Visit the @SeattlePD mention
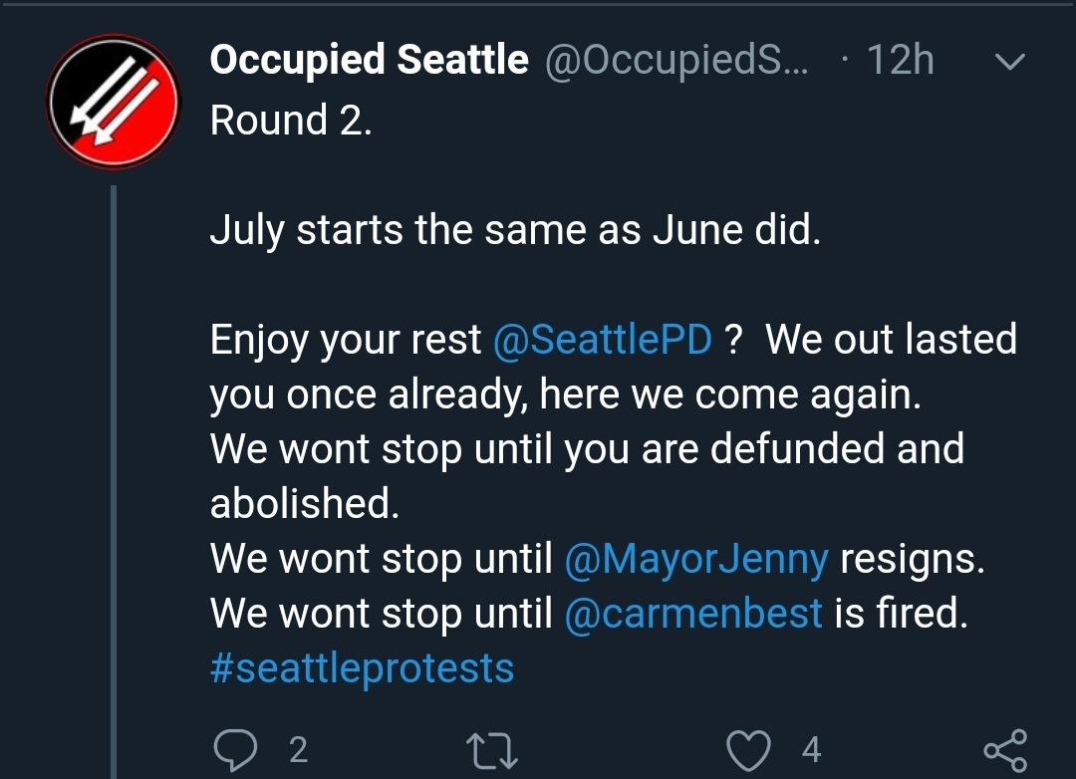This screenshot has width=1076, height=779. 603,340
